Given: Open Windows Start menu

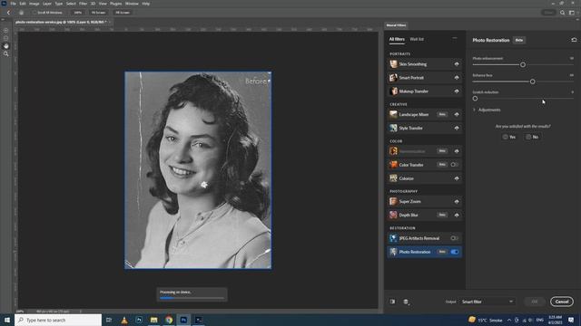Looking at the screenshot, I should click(7, 320).
